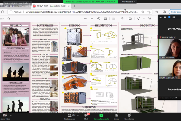Open a new browser tab
181x121 pixels.
(74, 6)
